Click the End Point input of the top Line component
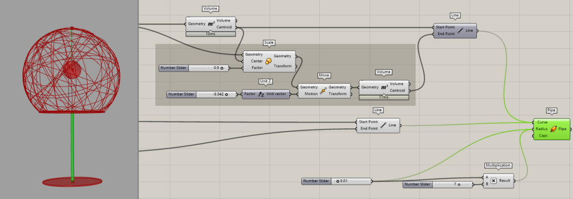 [x=445, y=33]
